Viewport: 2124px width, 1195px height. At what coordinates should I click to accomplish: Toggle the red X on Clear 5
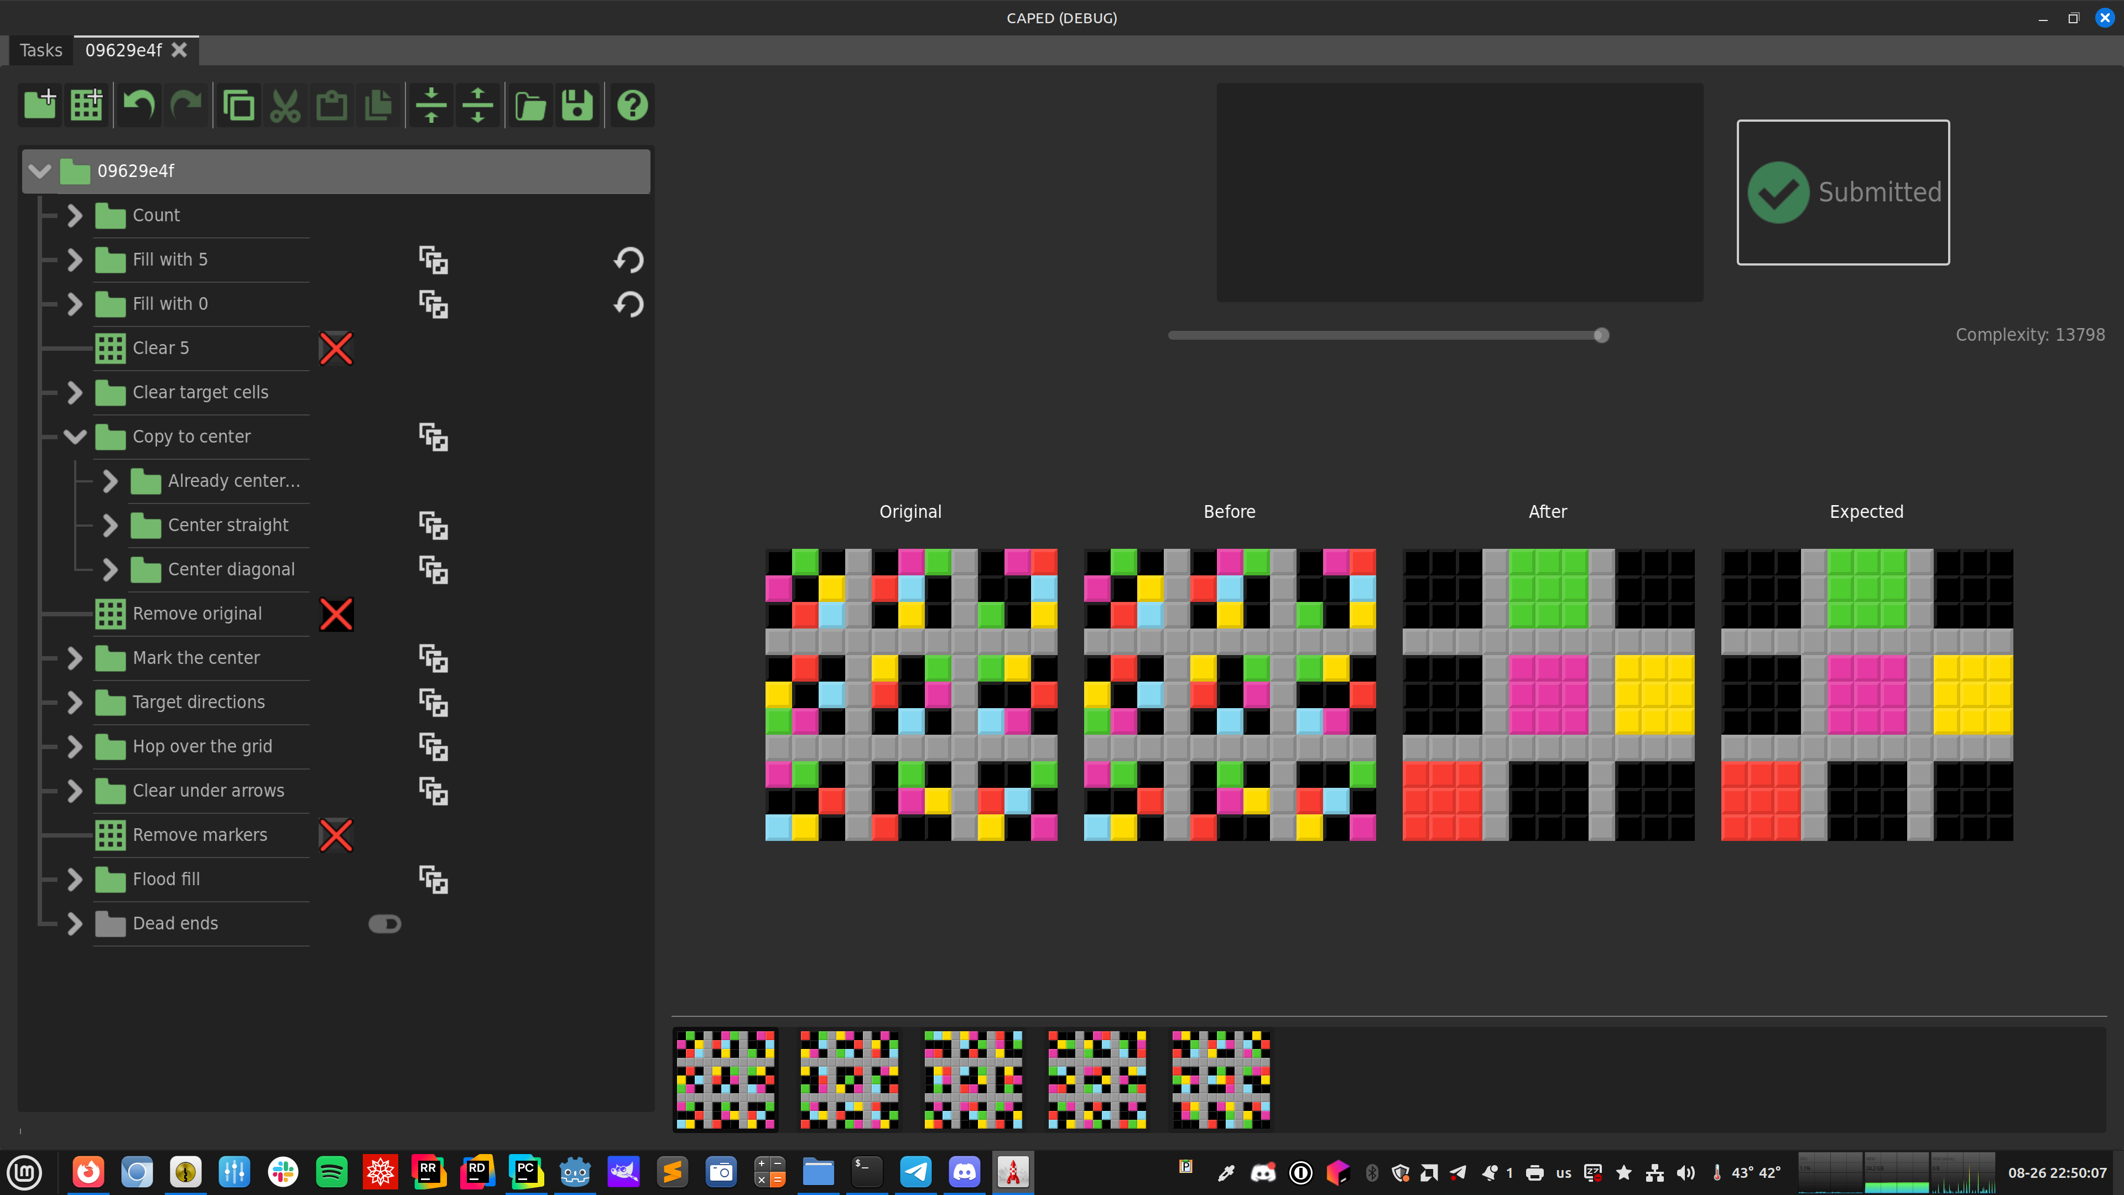point(336,349)
